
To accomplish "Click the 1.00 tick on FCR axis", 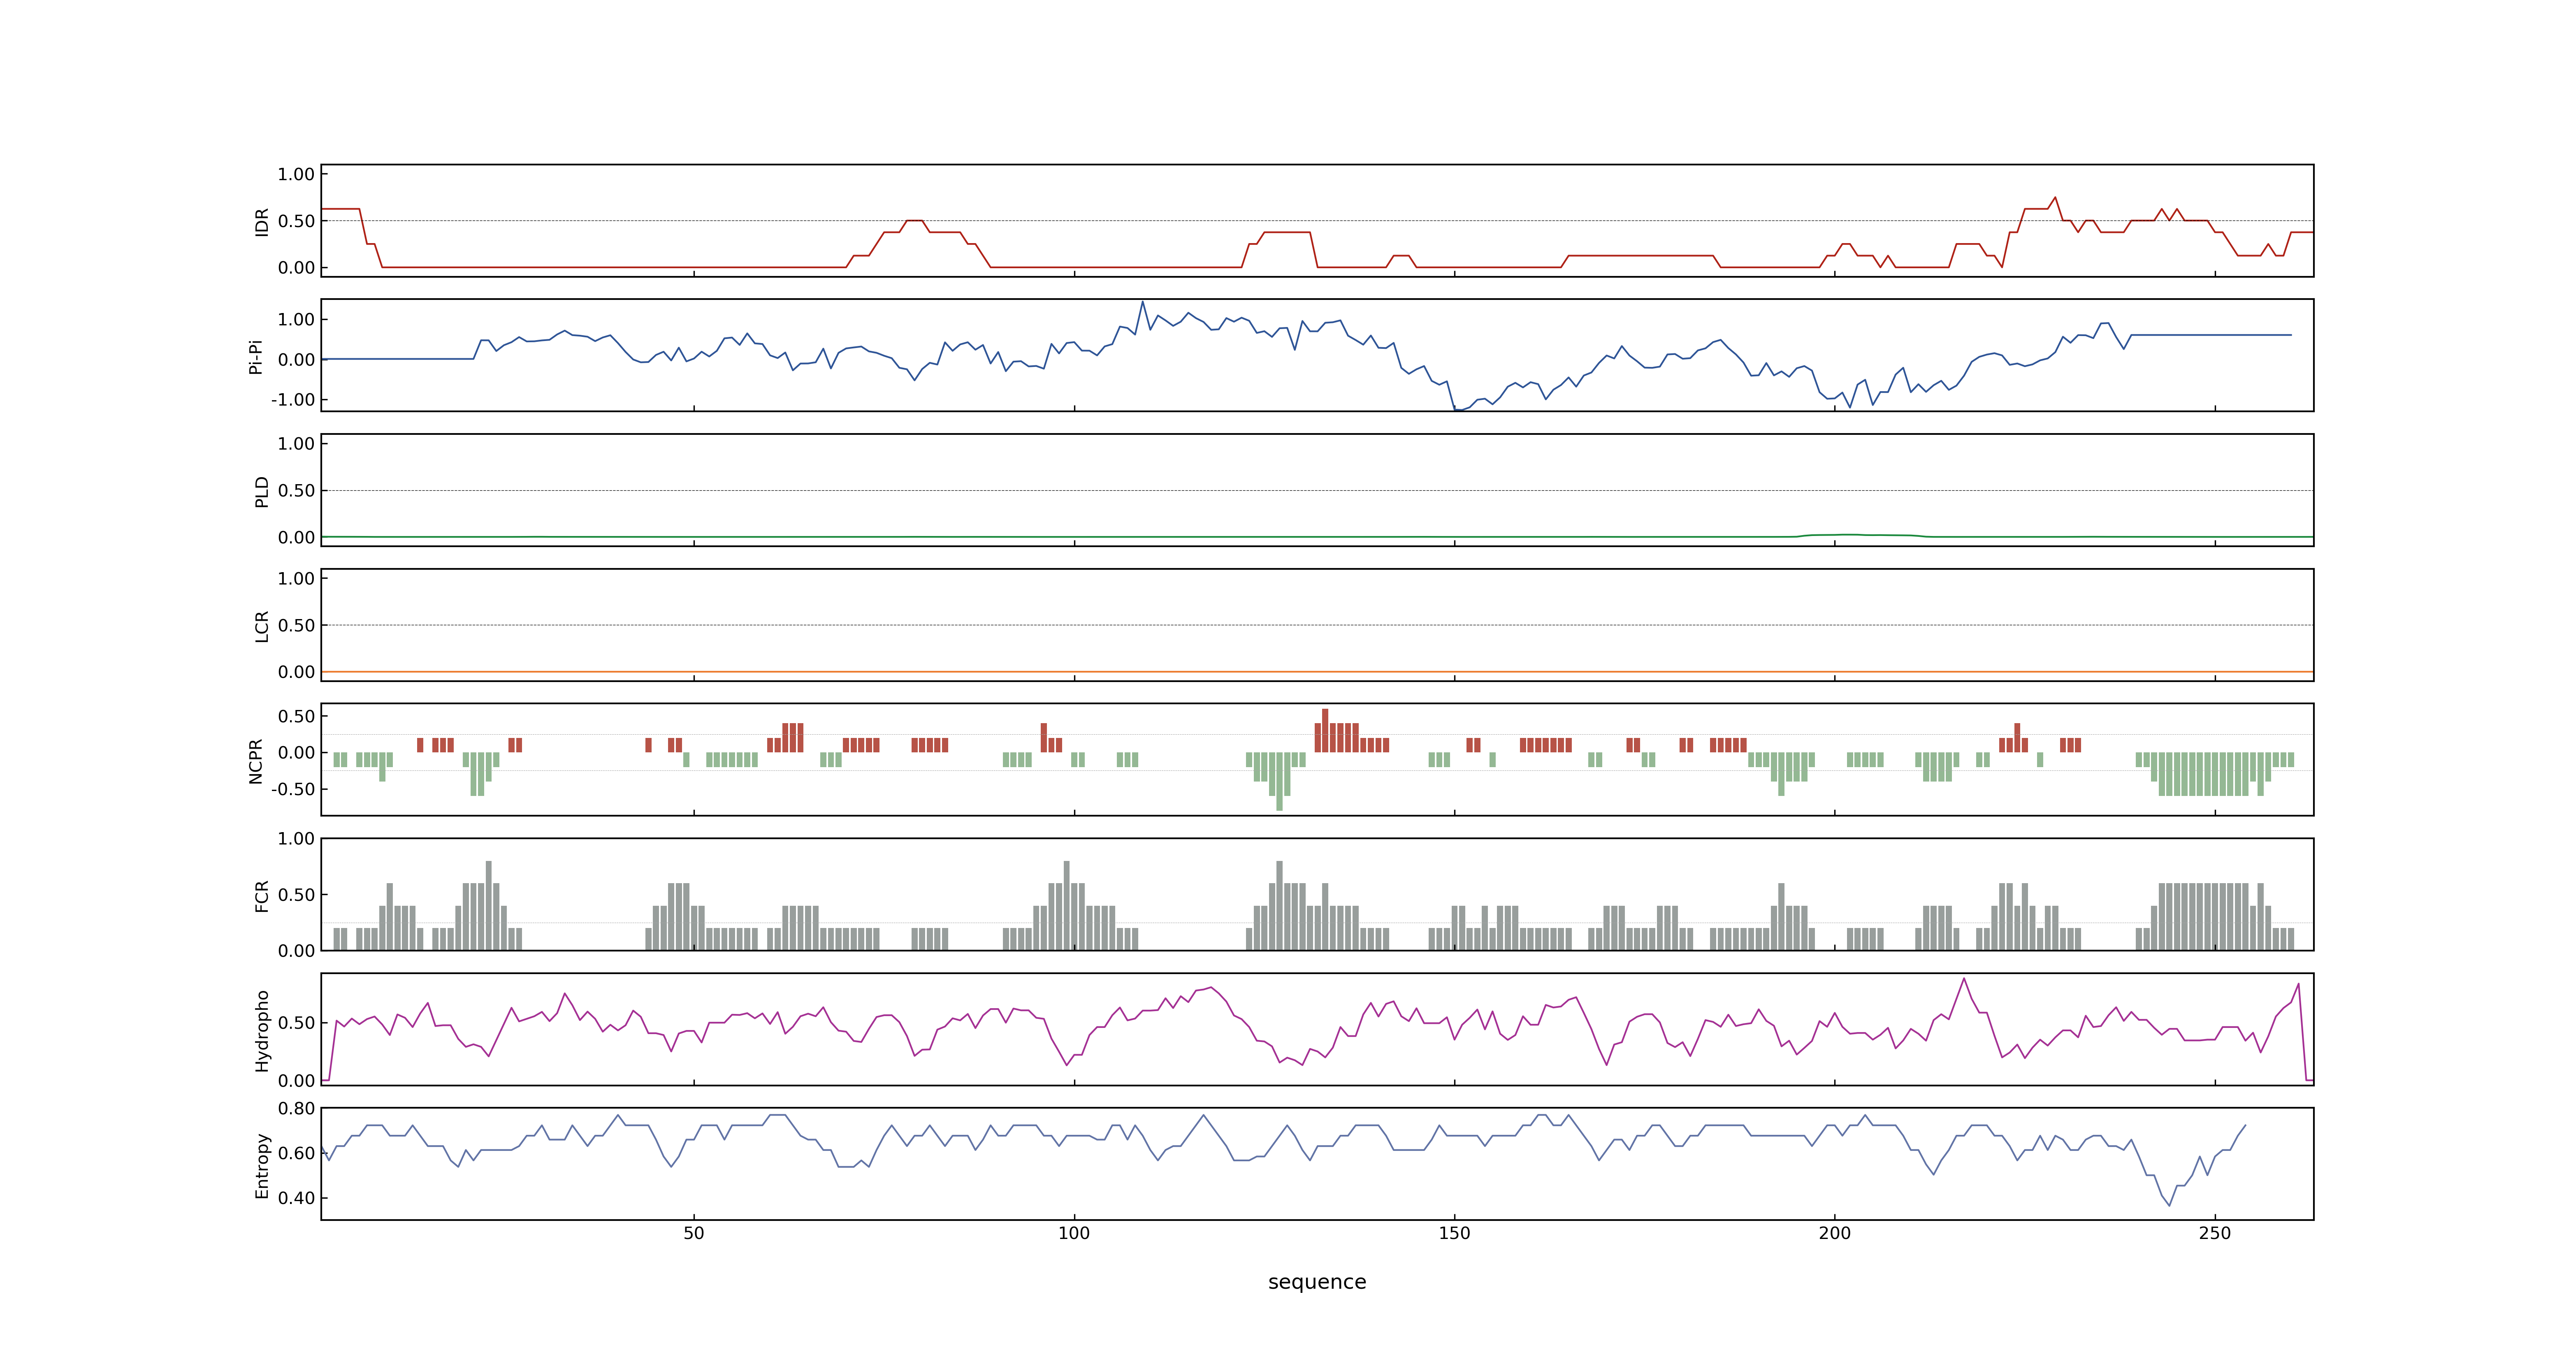I will pyautogui.click(x=297, y=839).
